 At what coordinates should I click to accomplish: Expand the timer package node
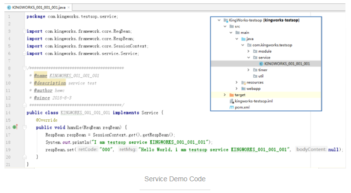pyautogui.click(x=248, y=70)
